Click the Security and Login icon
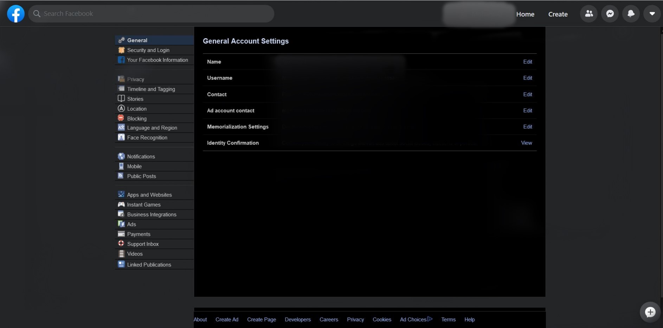The height and width of the screenshot is (328, 663). pyautogui.click(x=121, y=50)
